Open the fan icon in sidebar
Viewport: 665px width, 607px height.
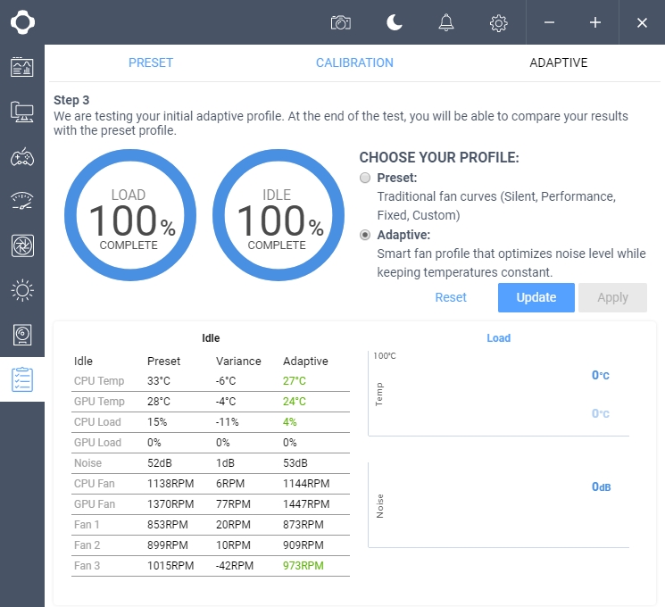[x=22, y=245]
